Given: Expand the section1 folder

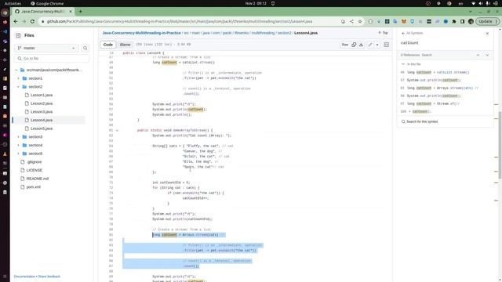Looking at the screenshot, I should (18, 78).
